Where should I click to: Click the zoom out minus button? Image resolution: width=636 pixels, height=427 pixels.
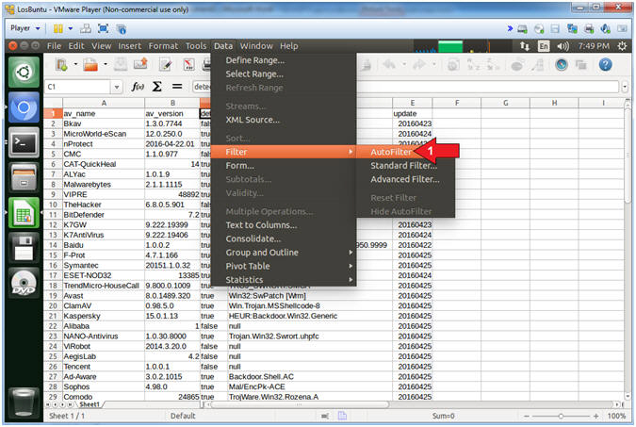(x=526, y=416)
